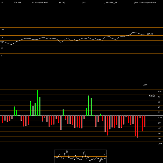Click the '18' value in mini chart
The width and height of the screenshot is (163, 163).
click(x=105, y=158)
